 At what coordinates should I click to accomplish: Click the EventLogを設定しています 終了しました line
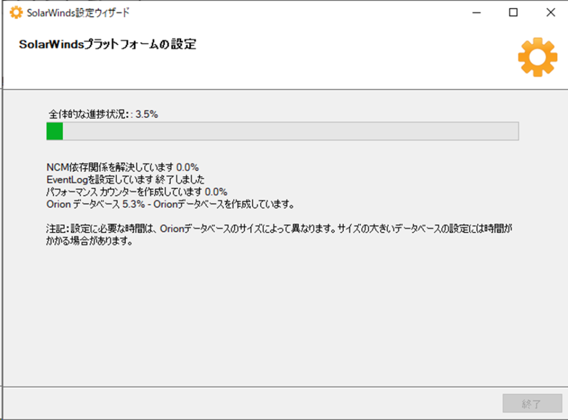[125, 179]
